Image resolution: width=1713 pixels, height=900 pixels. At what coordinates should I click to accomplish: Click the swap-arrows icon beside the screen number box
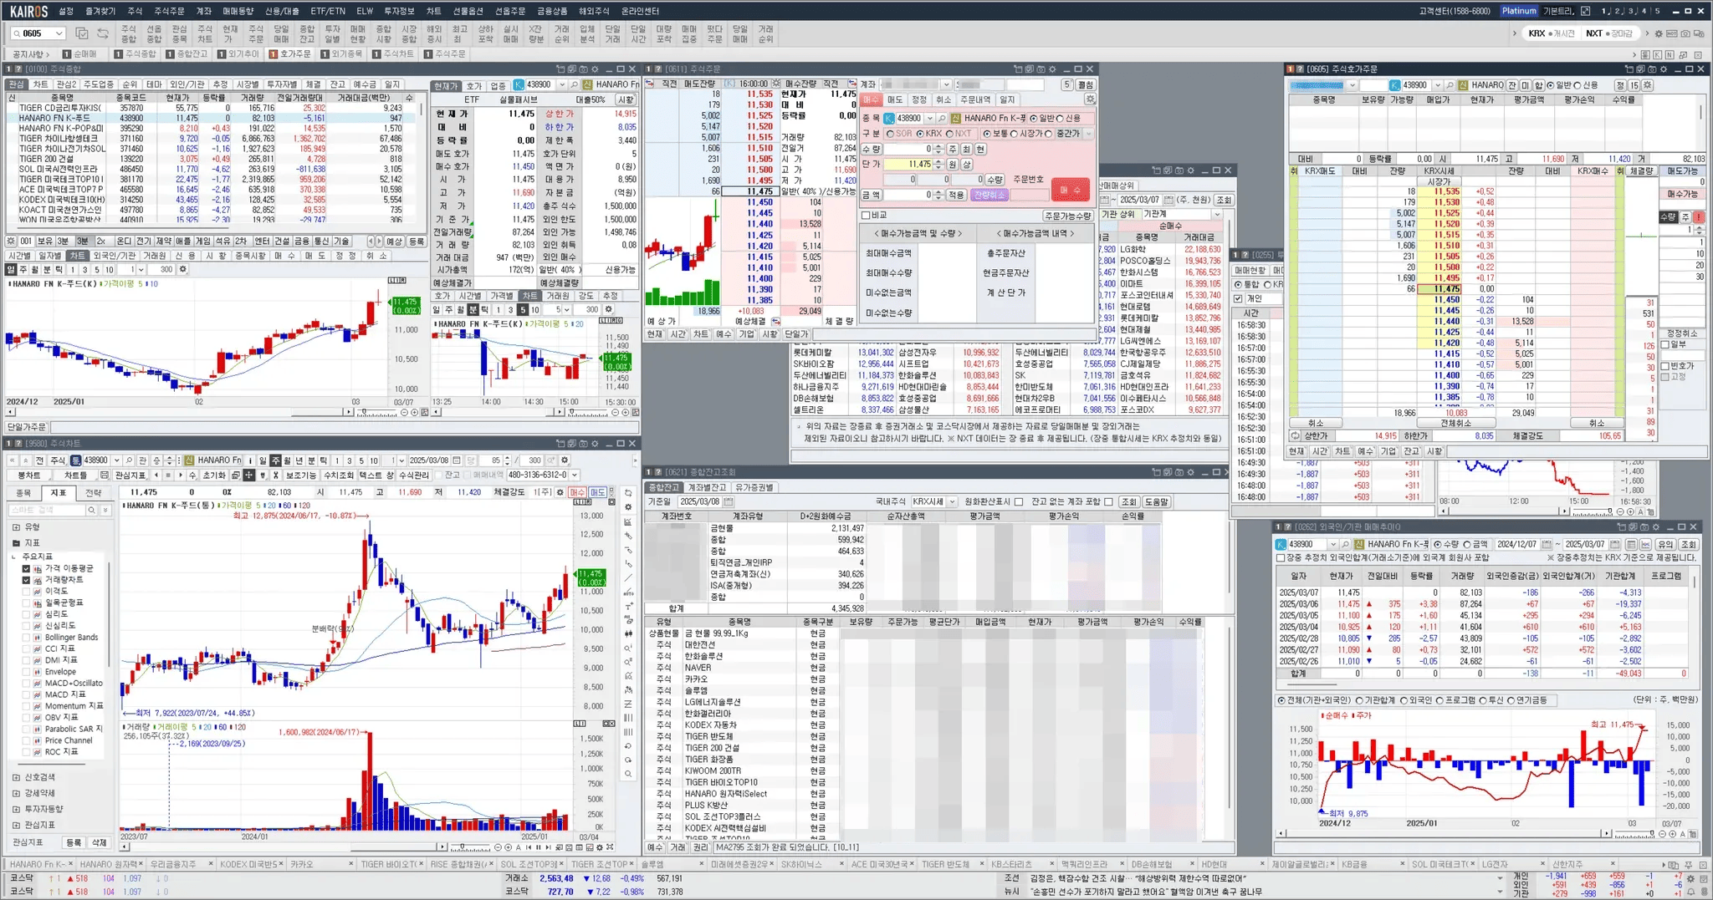pyautogui.click(x=102, y=33)
